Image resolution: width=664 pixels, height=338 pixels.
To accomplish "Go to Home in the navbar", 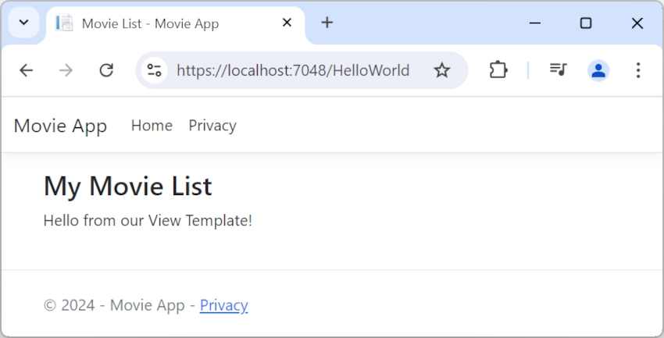I will point(152,126).
